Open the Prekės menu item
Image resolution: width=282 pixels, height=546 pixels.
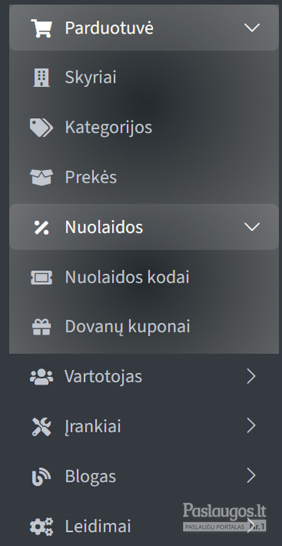click(x=144, y=177)
